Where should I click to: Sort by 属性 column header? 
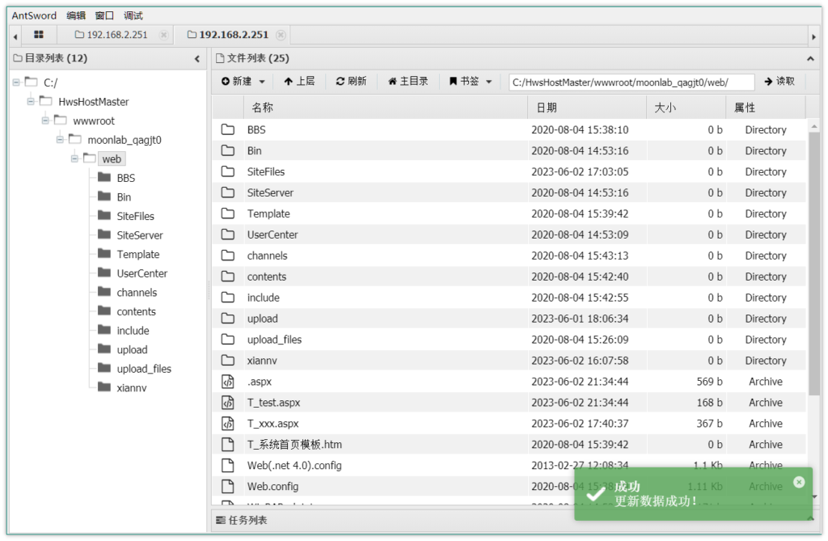(x=766, y=108)
